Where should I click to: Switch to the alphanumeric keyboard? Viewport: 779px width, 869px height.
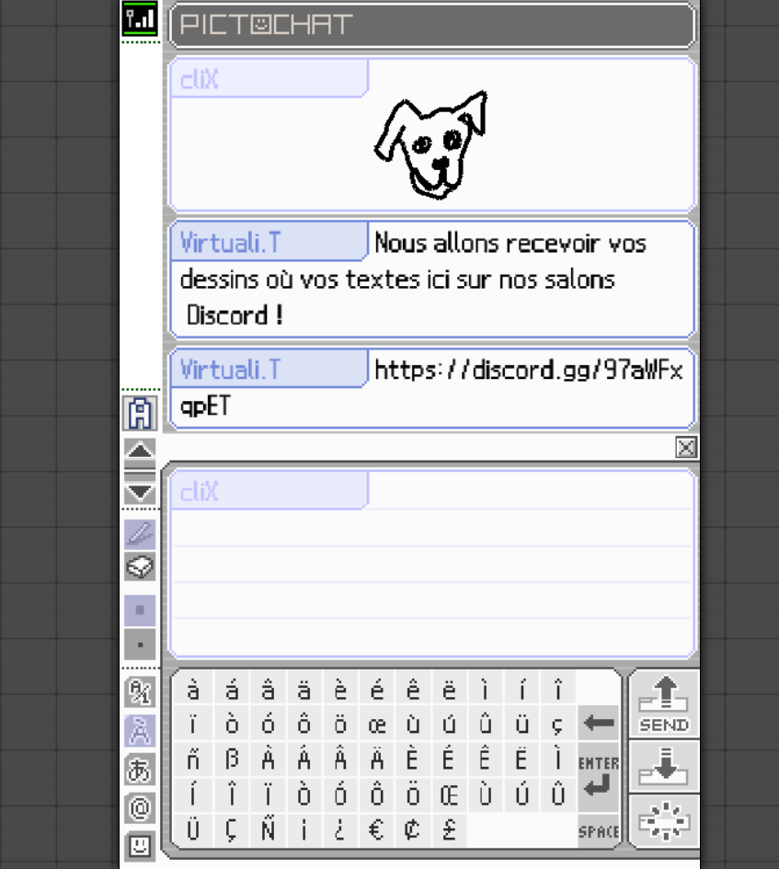[x=140, y=692]
